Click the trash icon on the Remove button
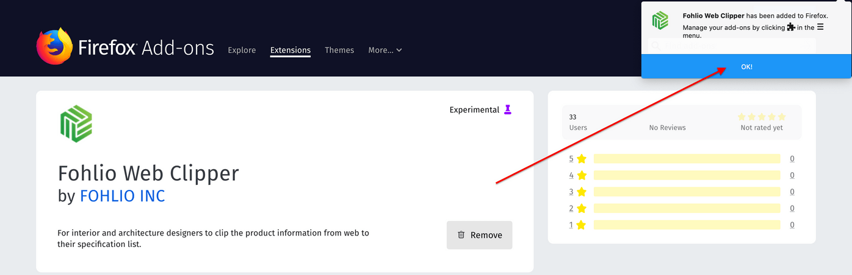The height and width of the screenshot is (275, 852). click(x=461, y=235)
